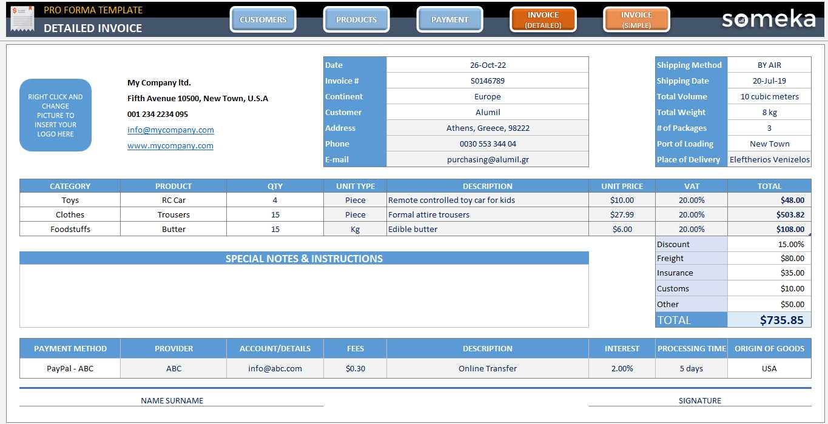Click the invoice receipt icon in header

23,19
